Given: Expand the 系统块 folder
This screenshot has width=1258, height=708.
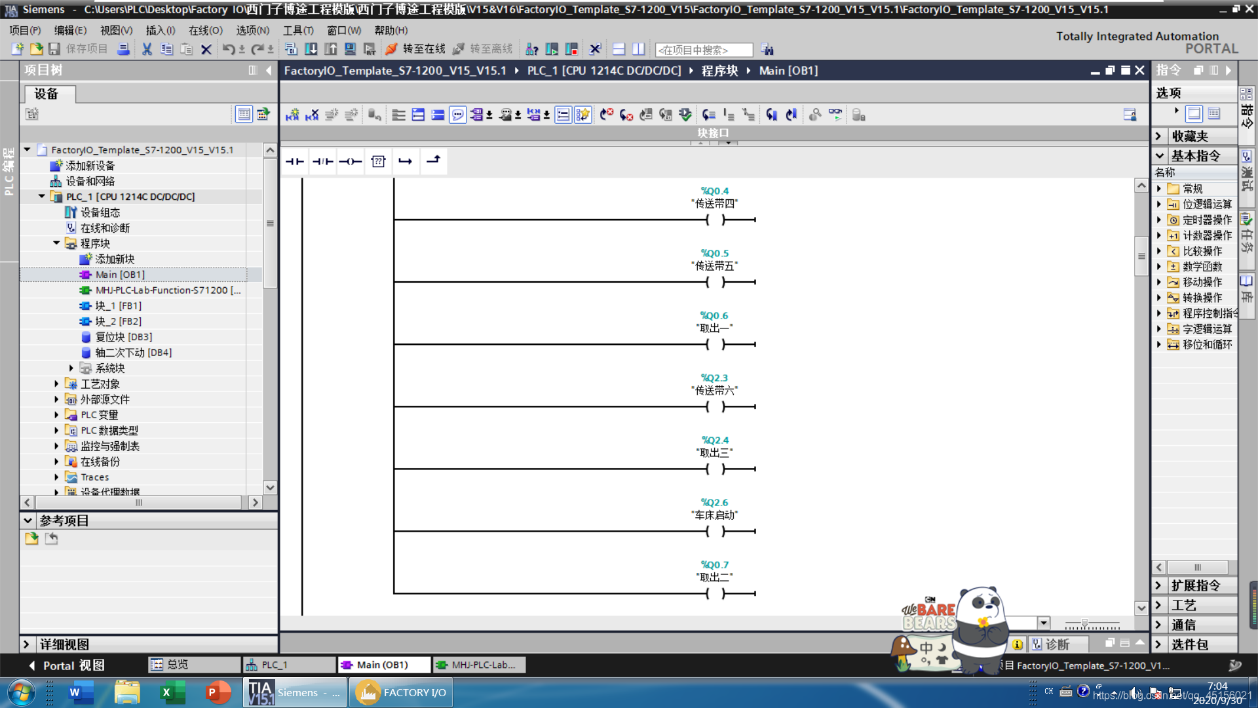Looking at the screenshot, I should pos(71,368).
